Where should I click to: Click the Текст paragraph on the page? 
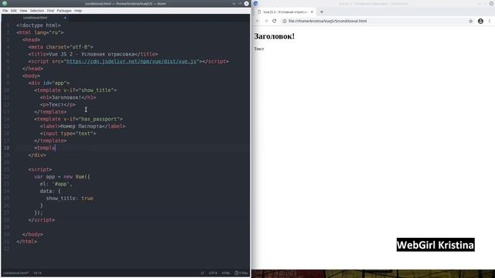259,49
